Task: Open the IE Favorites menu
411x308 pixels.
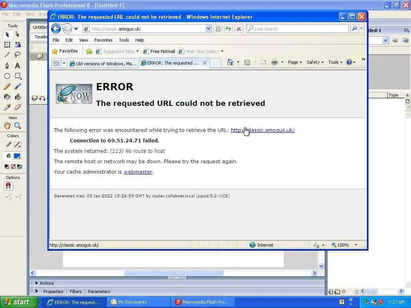Action: tap(103, 40)
